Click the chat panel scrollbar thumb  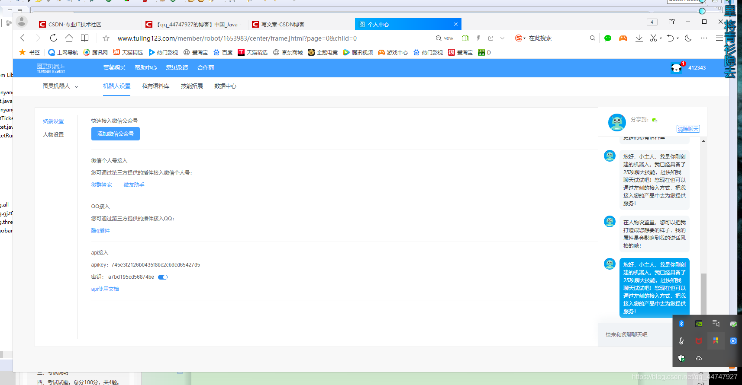pyautogui.click(x=703, y=294)
